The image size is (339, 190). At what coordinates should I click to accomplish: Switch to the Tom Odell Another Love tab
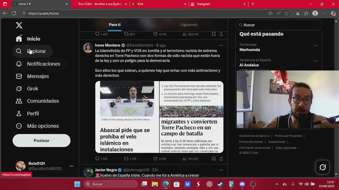point(100,4)
